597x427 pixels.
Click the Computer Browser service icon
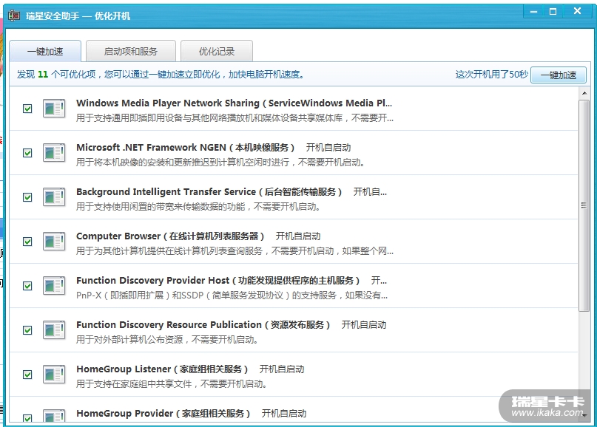54,242
